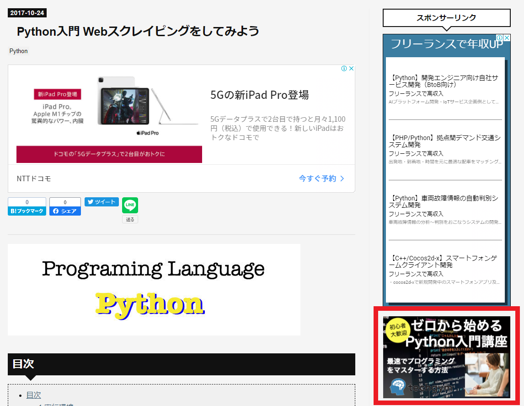The image size is (524, 406).
Task: Close the freelance sidebar ad
Action: click(507, 38)
